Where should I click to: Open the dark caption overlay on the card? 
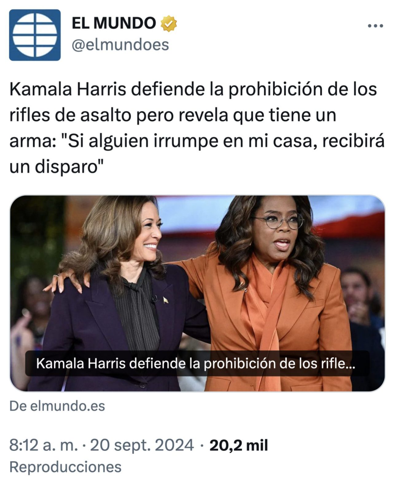tap(197, 363)
